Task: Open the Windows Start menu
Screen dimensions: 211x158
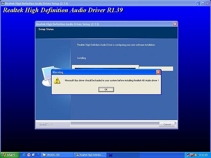Action: click(10, 155)
